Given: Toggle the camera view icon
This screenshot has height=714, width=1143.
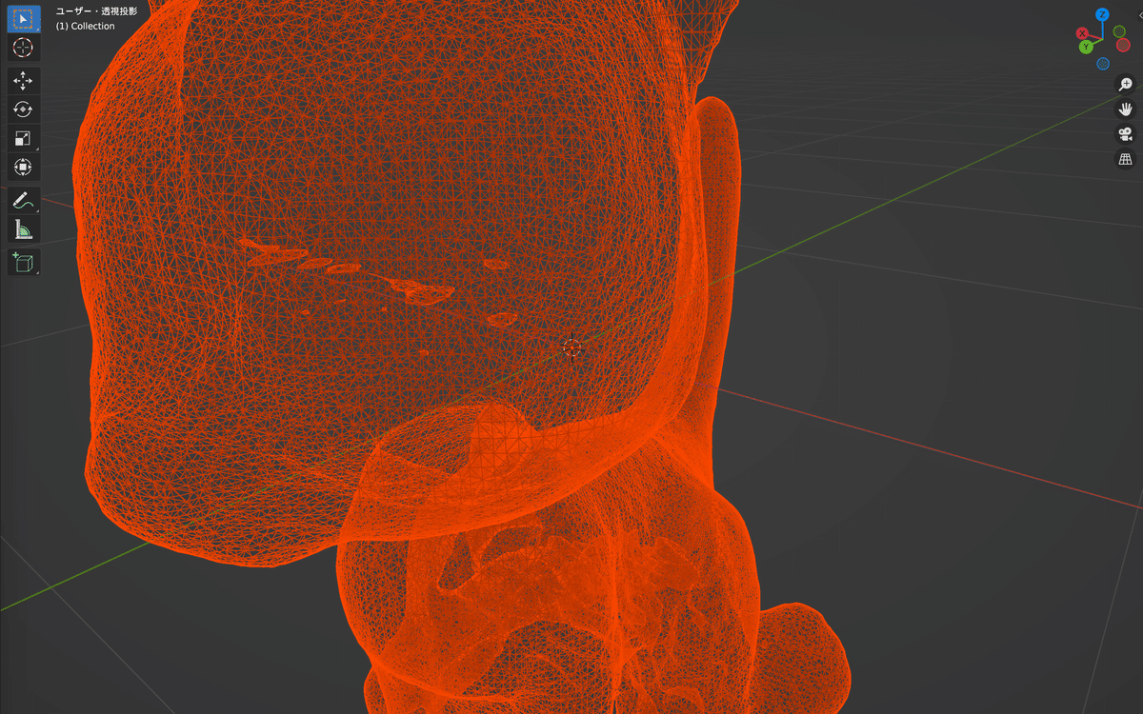Looking at the screenshot, I should pyautogui.click(x=1124, y=133).
